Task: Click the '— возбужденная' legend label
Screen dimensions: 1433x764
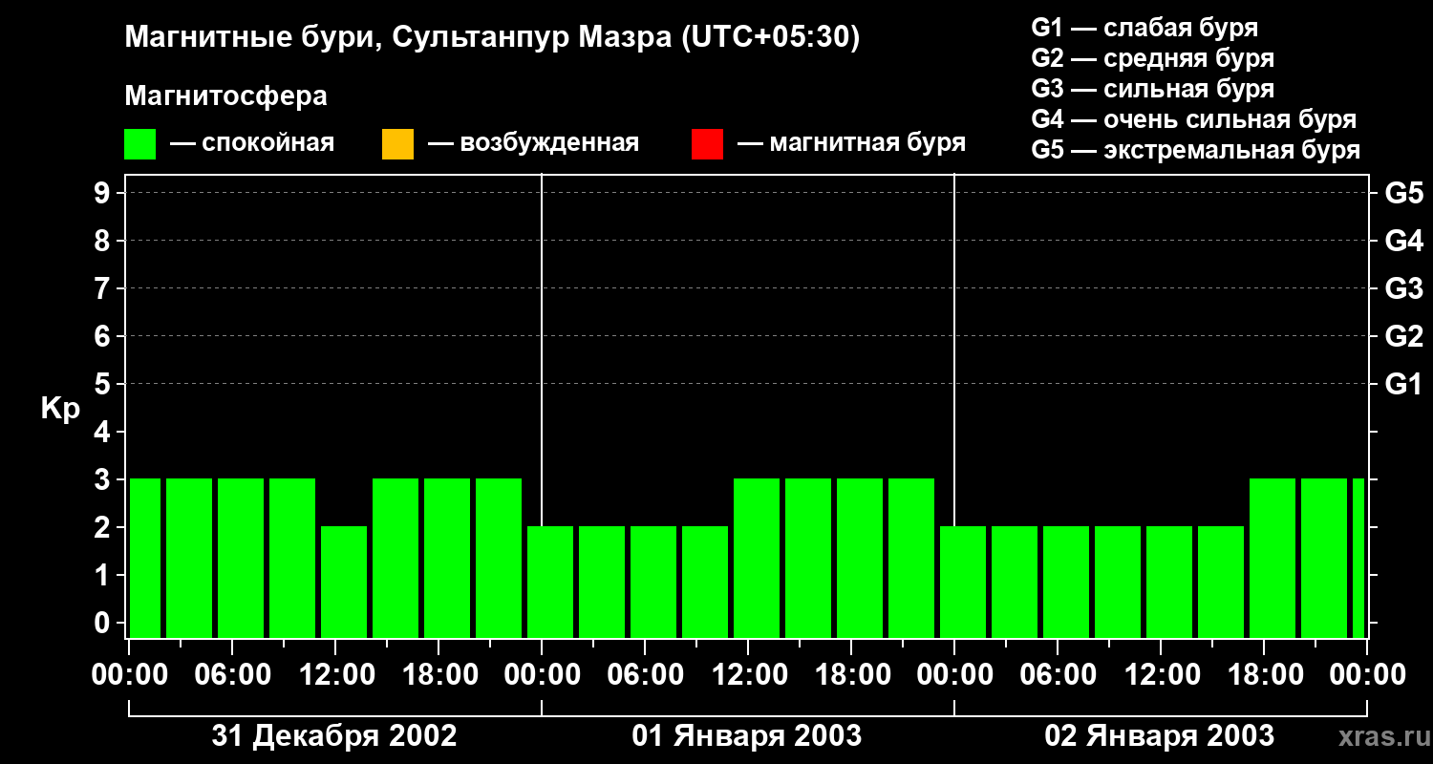Action: 533,143
